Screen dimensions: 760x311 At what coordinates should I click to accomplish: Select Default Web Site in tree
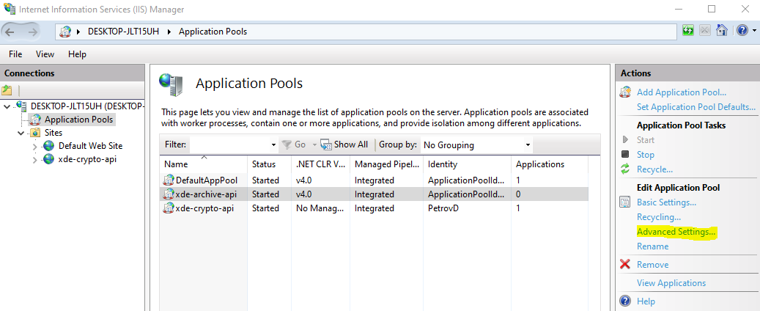[x=91, y=145]
